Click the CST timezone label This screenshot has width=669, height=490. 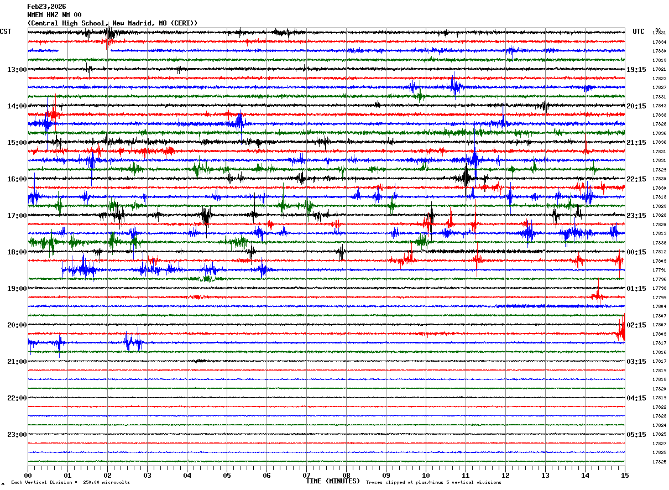6,32
